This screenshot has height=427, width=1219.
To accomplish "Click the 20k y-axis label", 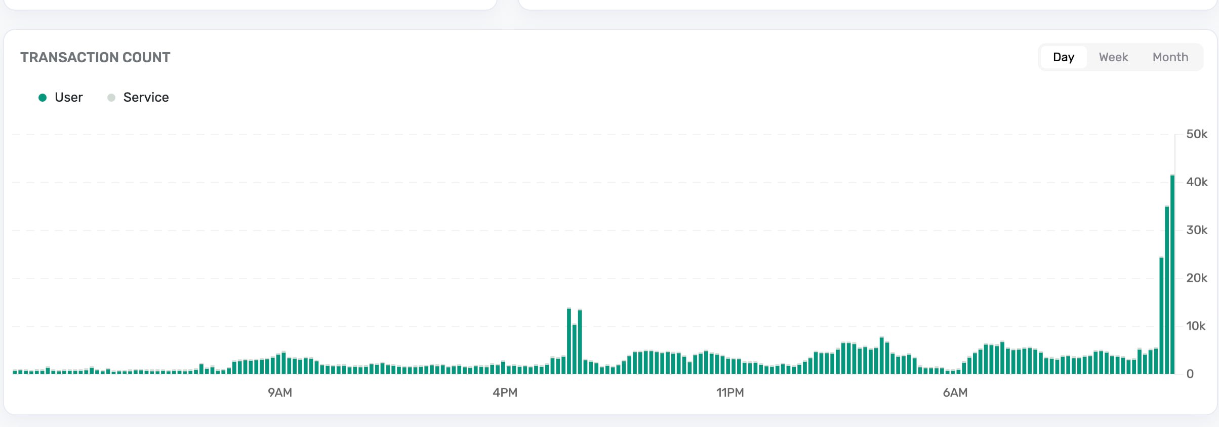I will pyautogui.click(x=1196, y=278).
